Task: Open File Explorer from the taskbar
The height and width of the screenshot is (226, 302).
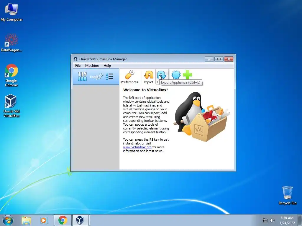Action: [26, 220]
